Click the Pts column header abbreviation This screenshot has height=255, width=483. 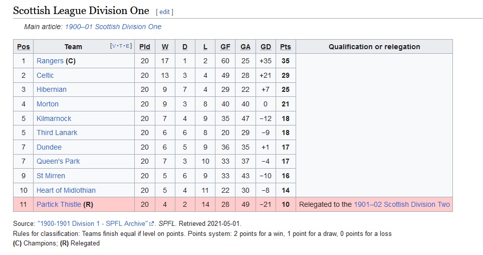point(286,47)
